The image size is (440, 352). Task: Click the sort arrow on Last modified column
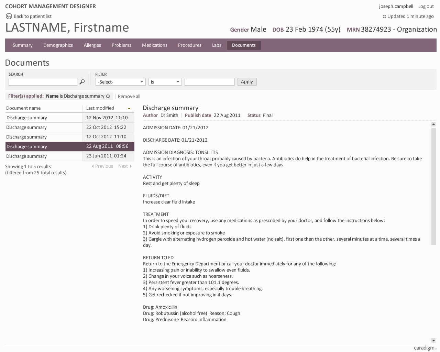[129, 108]
